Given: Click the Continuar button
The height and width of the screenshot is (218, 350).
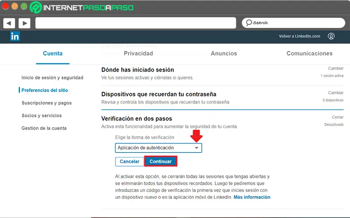Looking at the screenshot, I should click(161, 161).
